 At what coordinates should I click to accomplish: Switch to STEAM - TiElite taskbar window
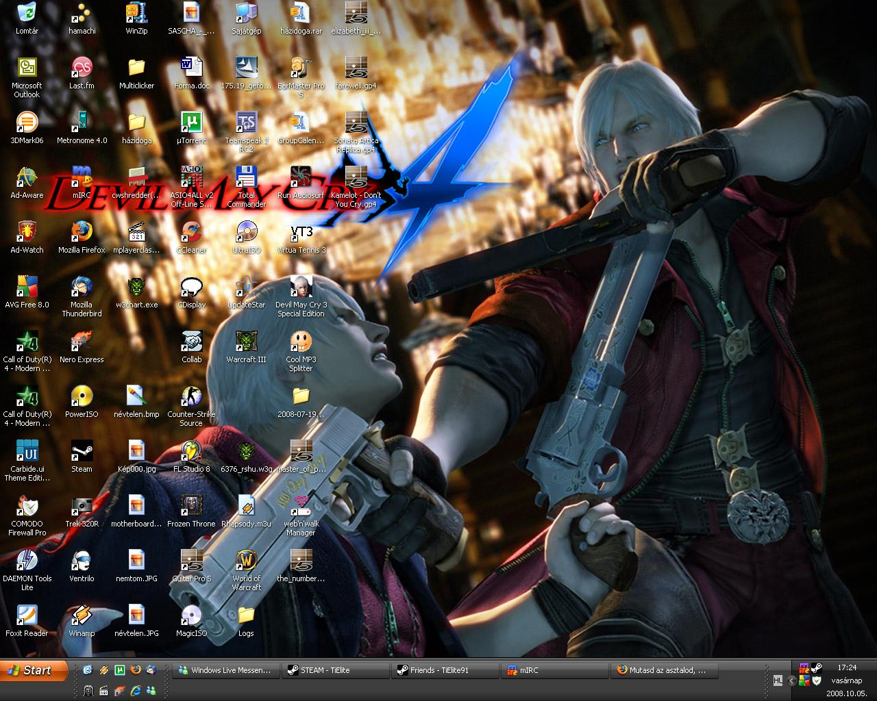[x=335, y=670]
